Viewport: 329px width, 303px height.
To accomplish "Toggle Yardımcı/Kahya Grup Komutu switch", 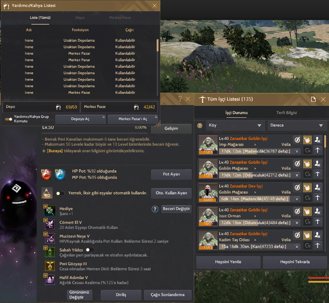I will pyautogui.click(x=9, y=119).
